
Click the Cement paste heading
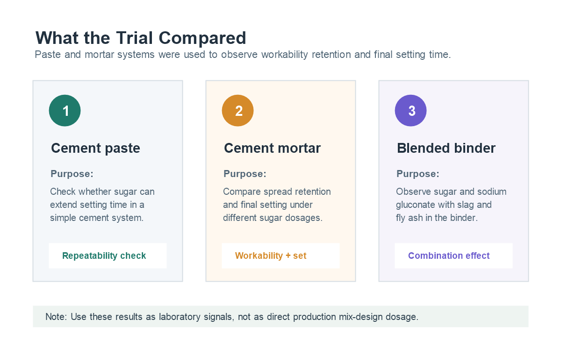click(x=95, y=148)
